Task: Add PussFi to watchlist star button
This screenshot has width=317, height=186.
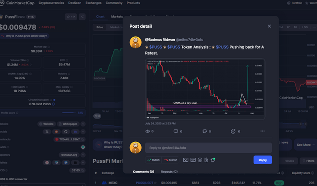Action: point(71,17)
